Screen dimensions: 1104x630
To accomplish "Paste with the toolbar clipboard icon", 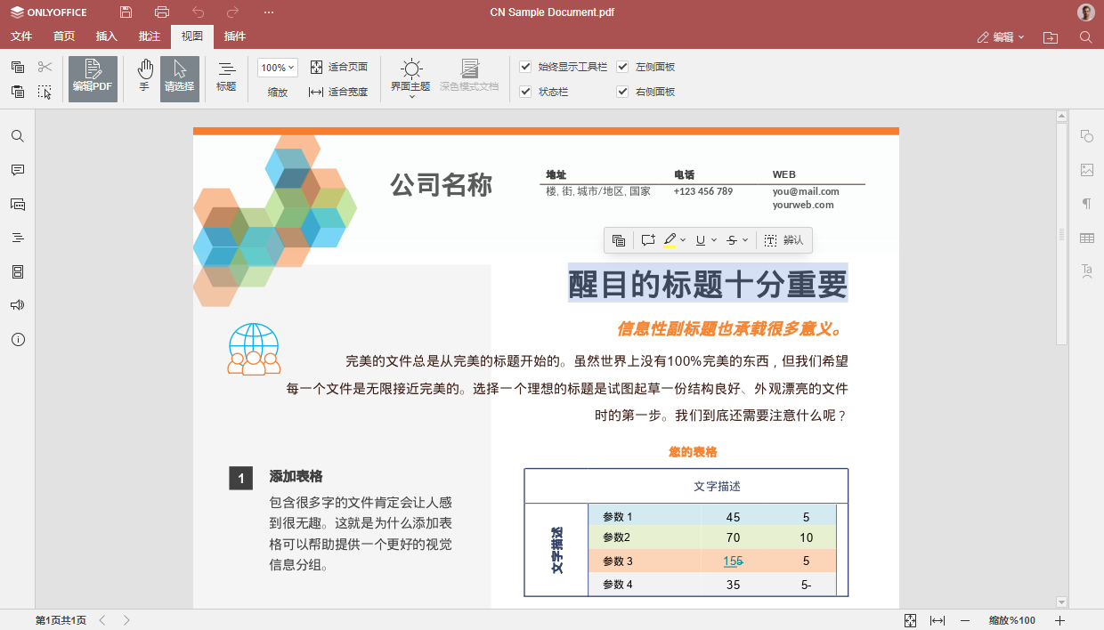I will tap(18, 91).
